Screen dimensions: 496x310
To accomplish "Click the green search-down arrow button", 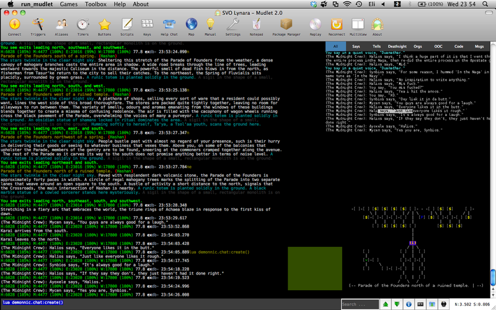I will click(397, 304).
